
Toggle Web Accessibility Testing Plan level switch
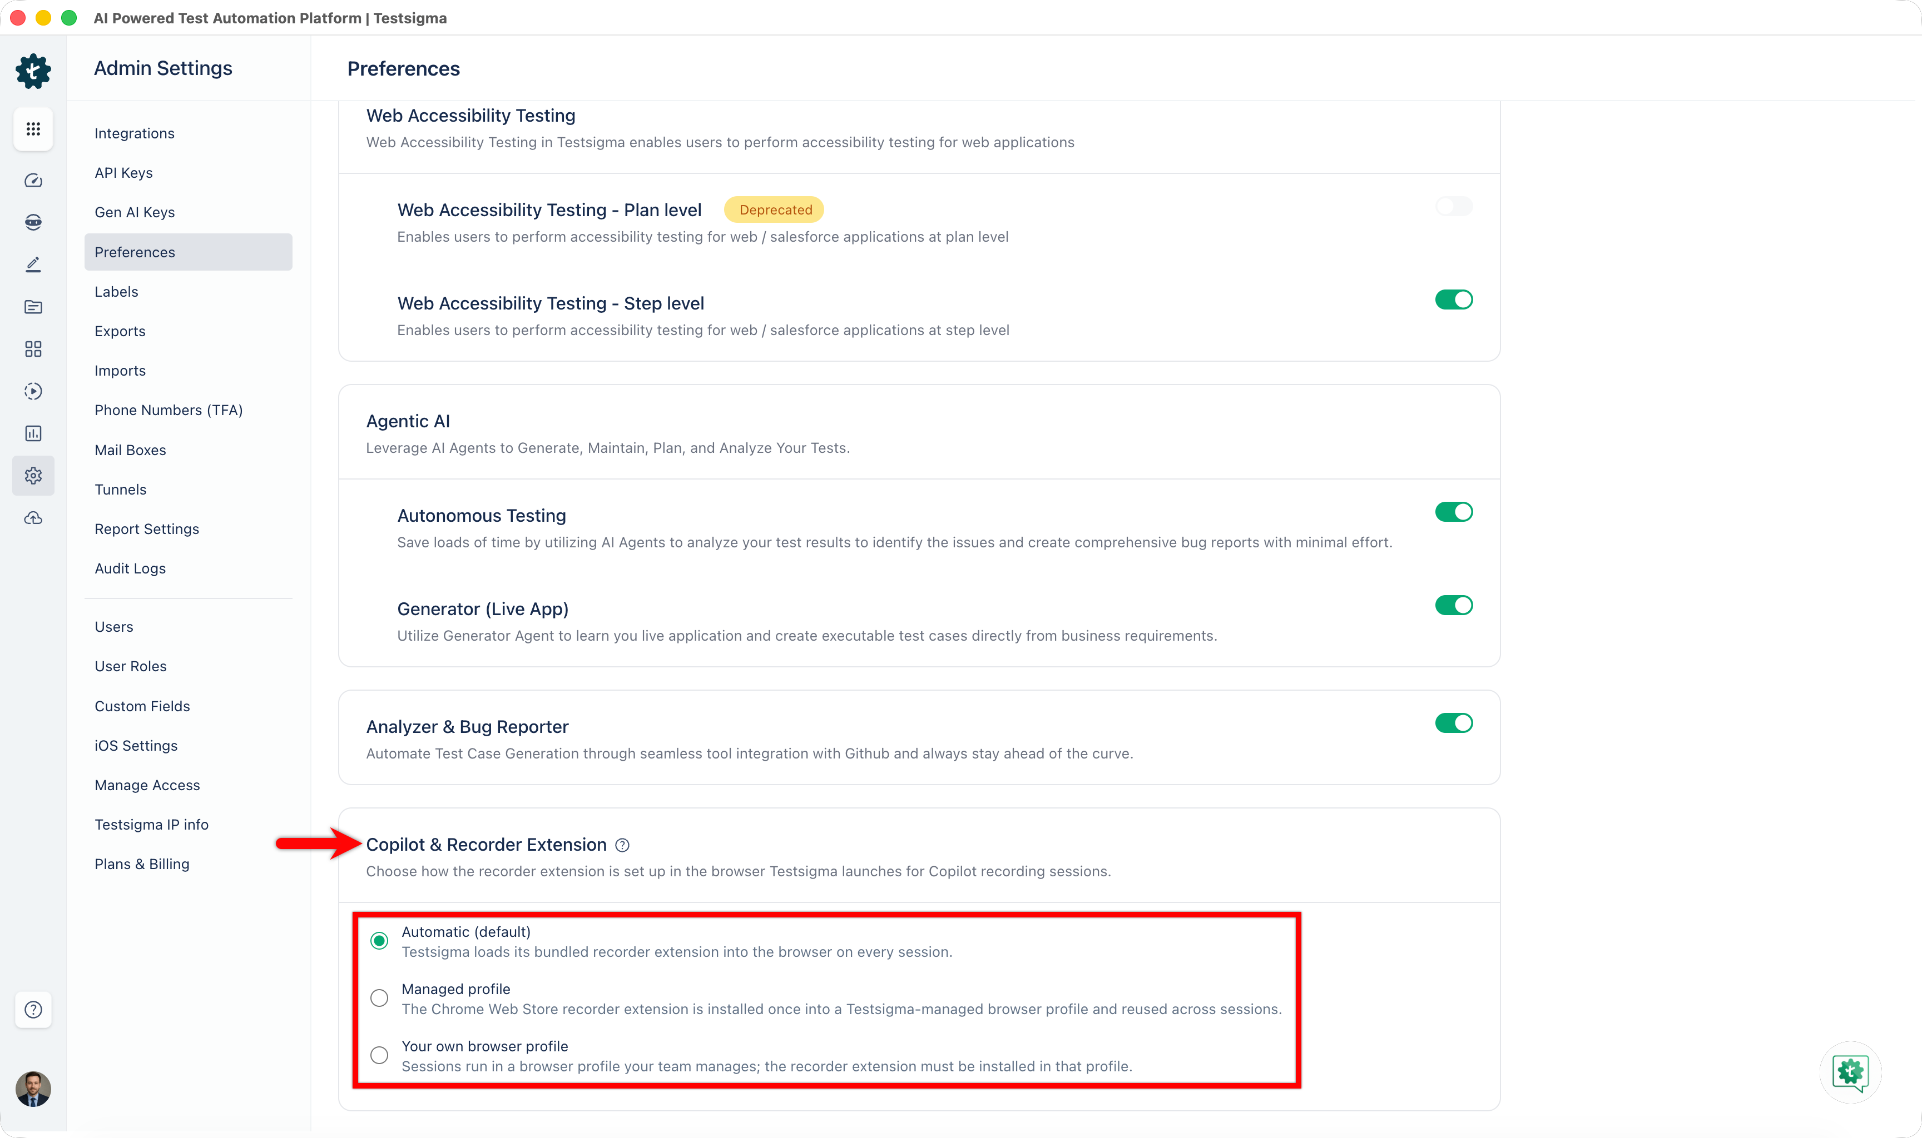coord(1454,206)
